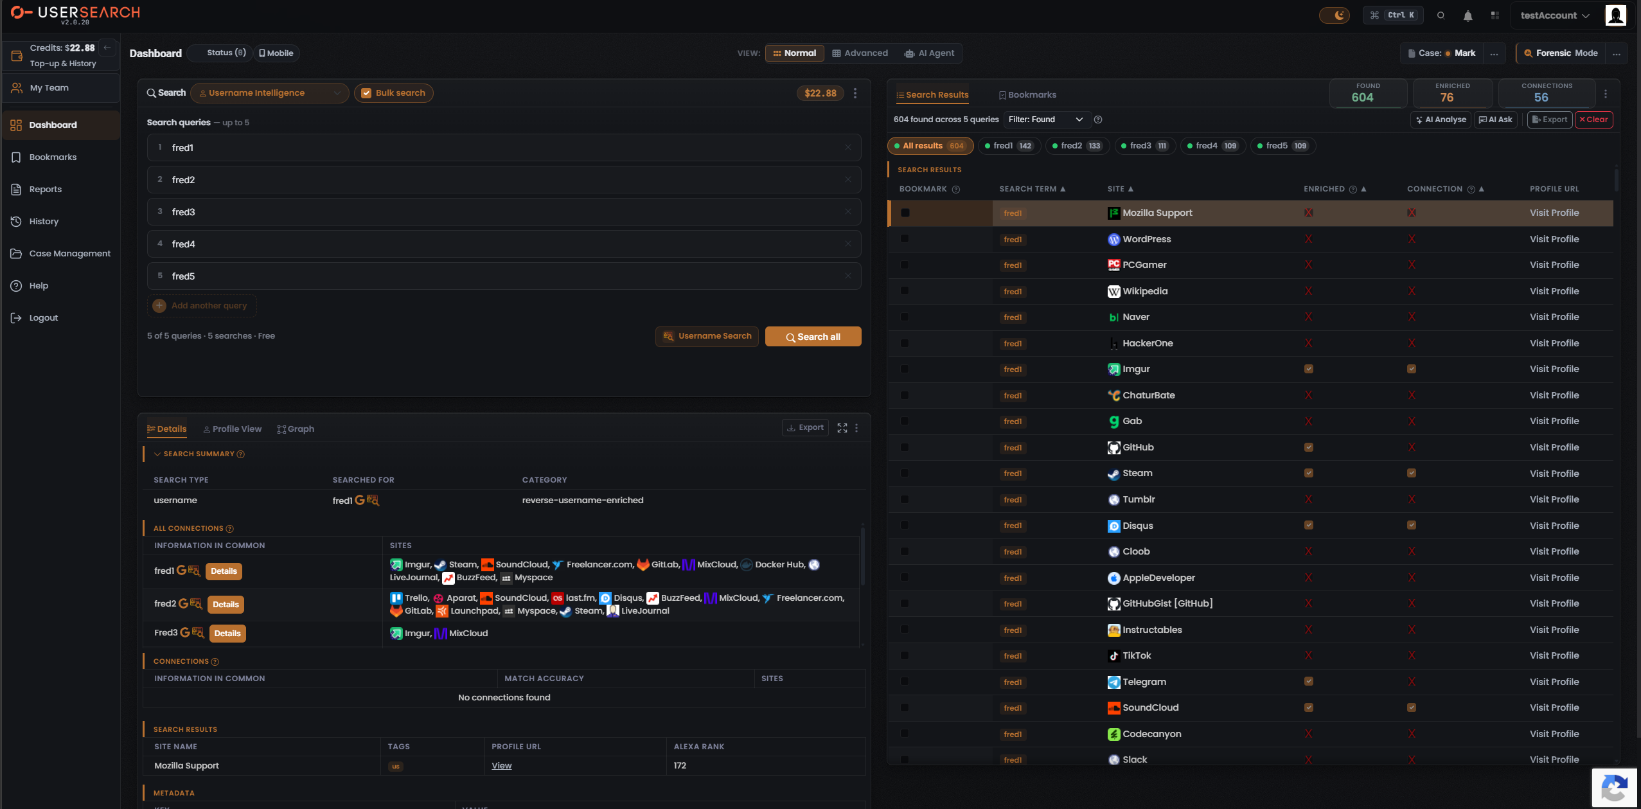Visit Profile for GitHub row
1641x809 pixels.
(1554, 448)
